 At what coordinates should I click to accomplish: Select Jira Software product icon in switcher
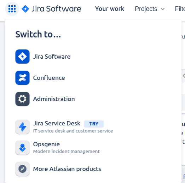click(x=22, y=57)
